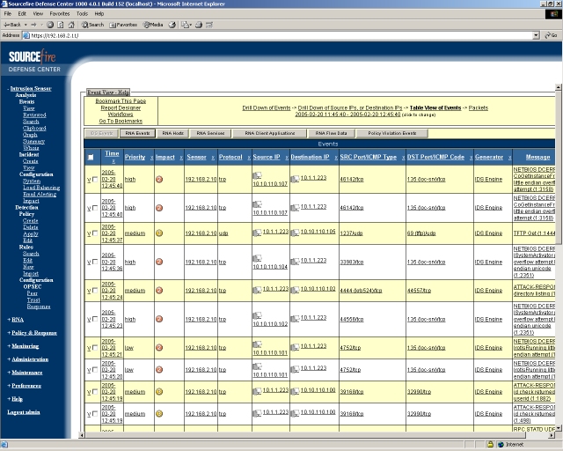
Task: Collapse the Intrusion Sensor sidebar section
Action: pos(31,88)
